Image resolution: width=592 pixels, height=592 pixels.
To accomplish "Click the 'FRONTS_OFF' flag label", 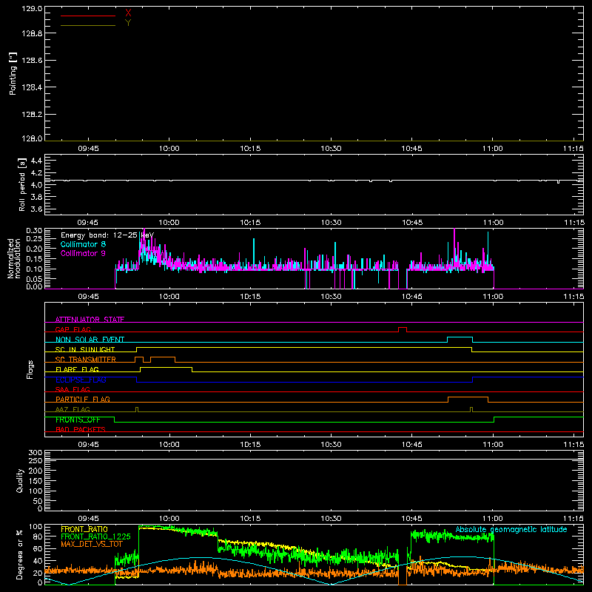I will coord(78,420).
